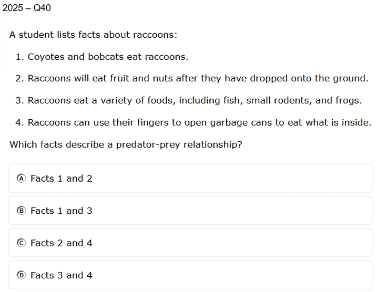
Task: Pick the 'Facts 1 and 3' answer text
Action: (x=62, y=211)
